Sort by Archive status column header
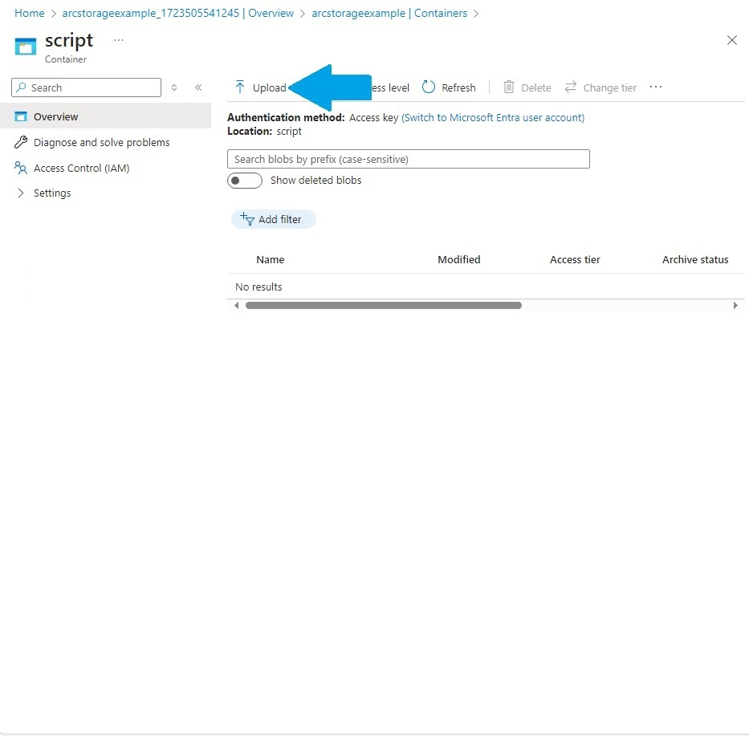Viewport: 749px width, 736px height. point(695,260)
